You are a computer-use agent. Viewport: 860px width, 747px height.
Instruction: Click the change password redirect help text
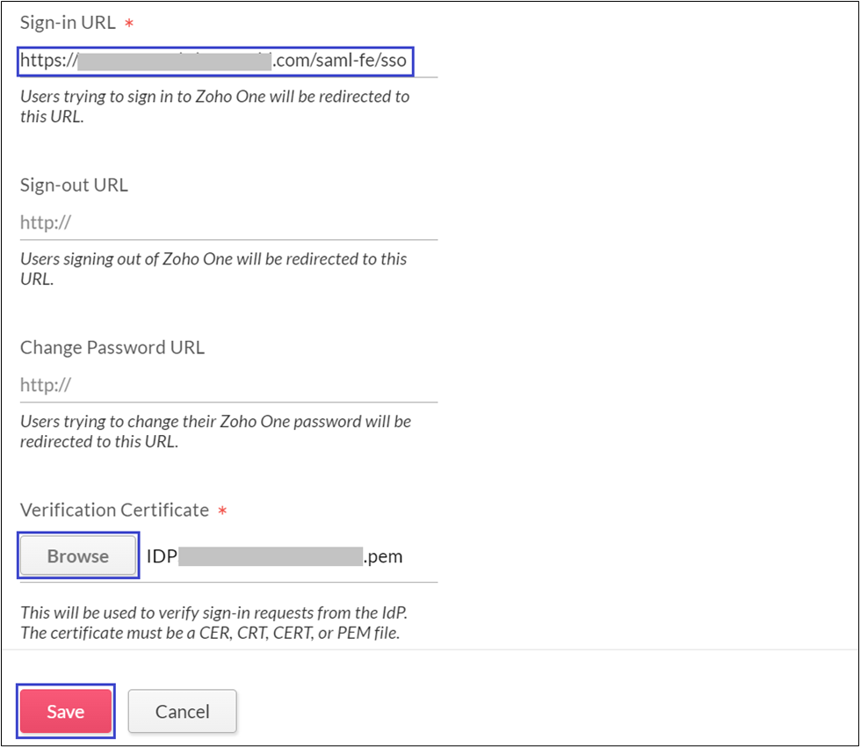pyautogui.click(x=215, y=431)
